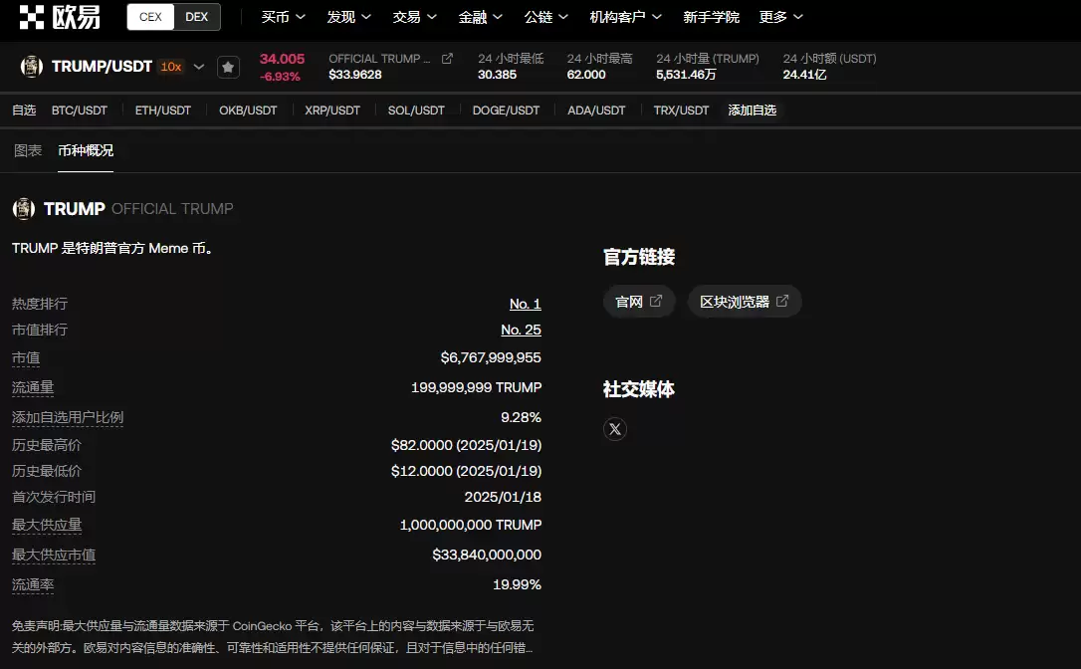The height and width of the screenshot is (669, 1081).
Task: Open the 官网 official website link
Action: (639, 302)
